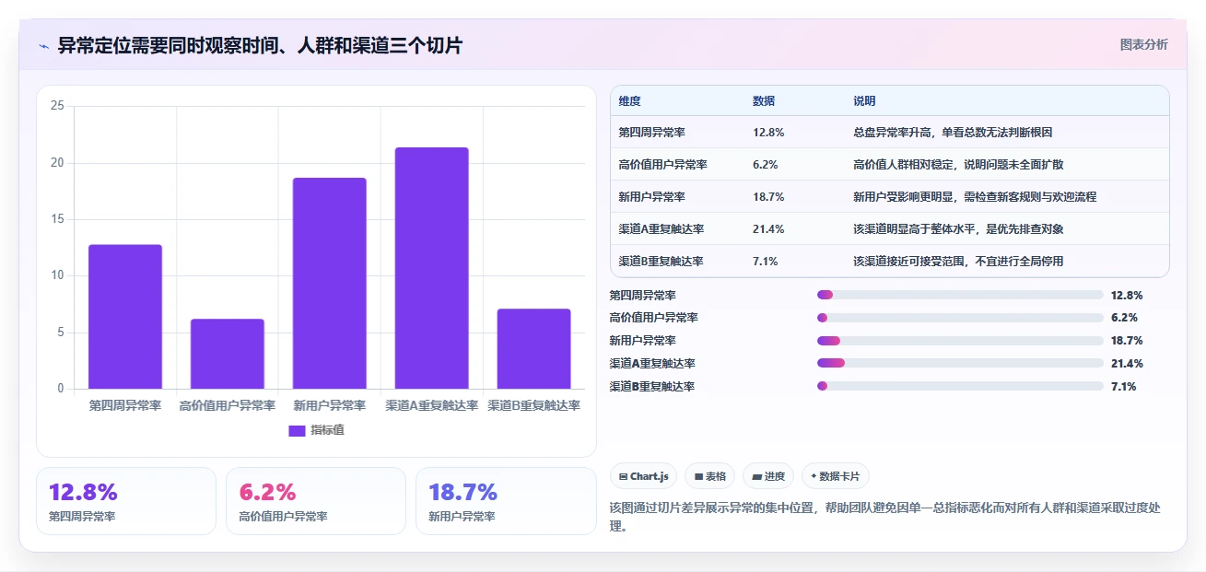The height and width of the screenshot is (572, 1206).
Task: Click the Chart.js tag chip
Action: [644, 476]
